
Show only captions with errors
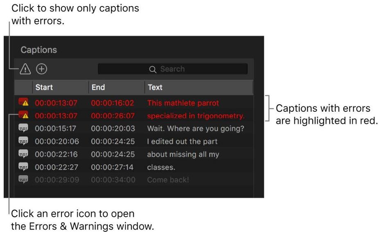pos(25,69)
